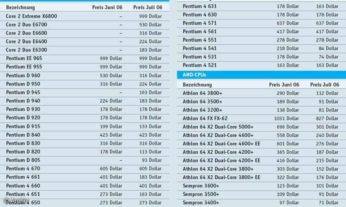Image resolution: width=346 pixels, height=207 pixels.
Task: Click the "Sempron 3500+" label
Action: (201, 194)
